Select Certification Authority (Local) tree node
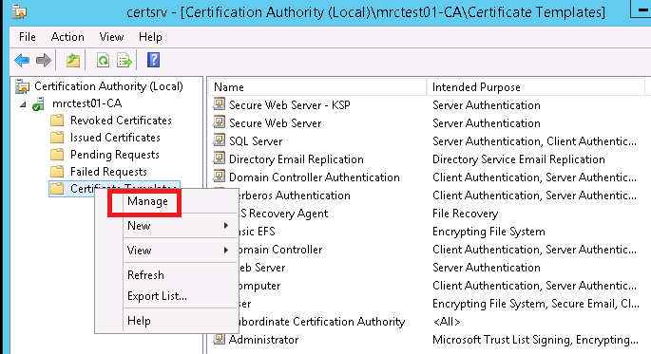This screenshot has width=651, height=354. click(x=108, y=86)
